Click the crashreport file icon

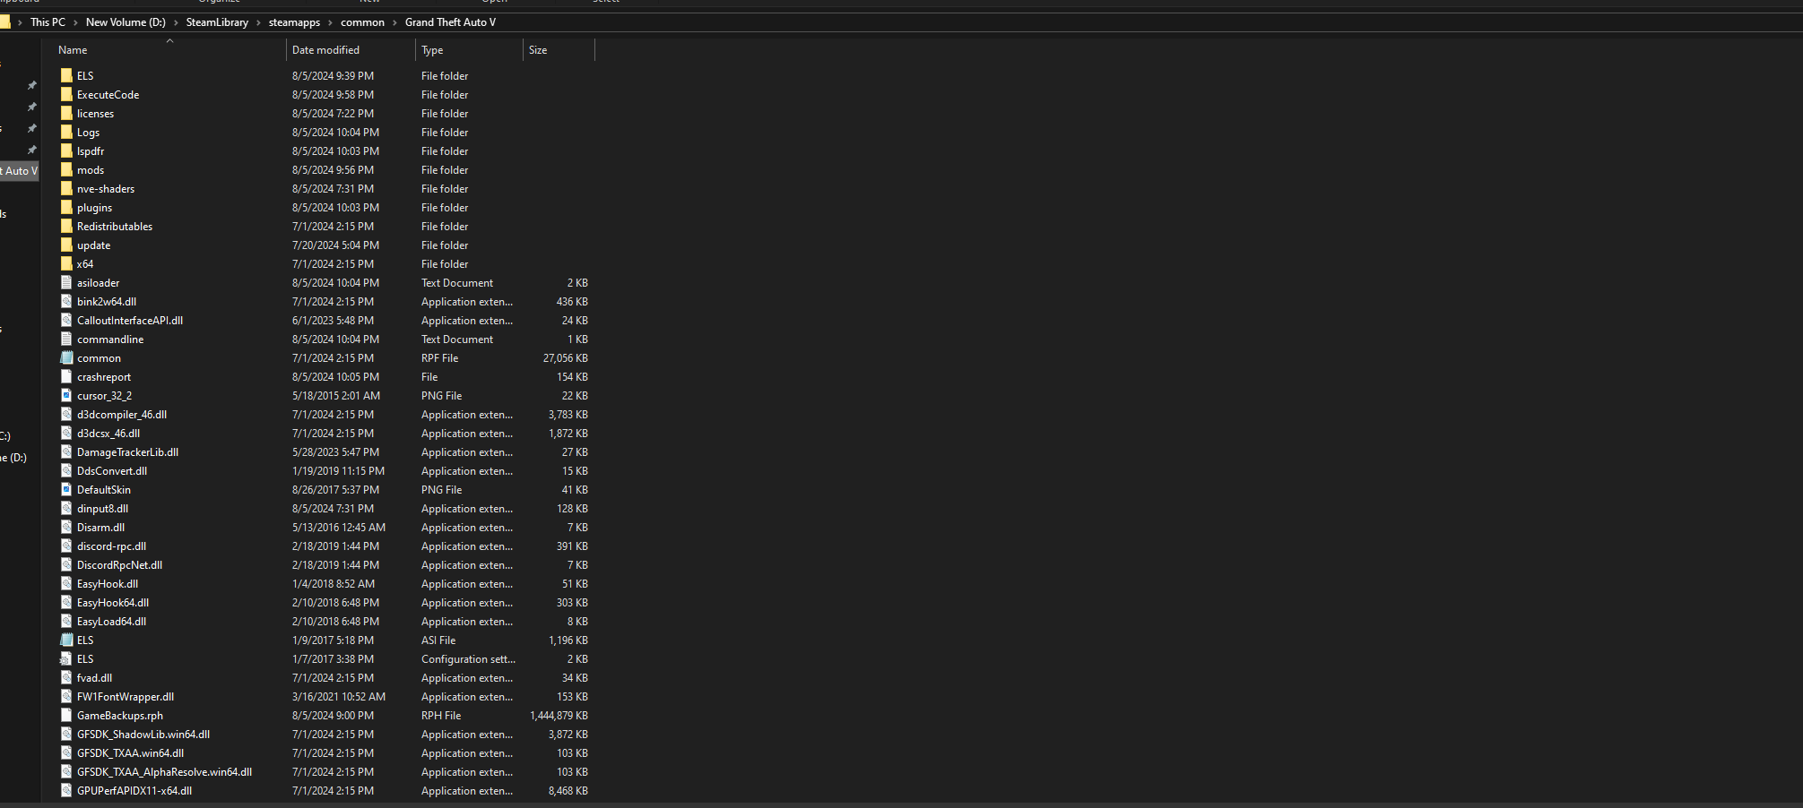pos(66,376)
